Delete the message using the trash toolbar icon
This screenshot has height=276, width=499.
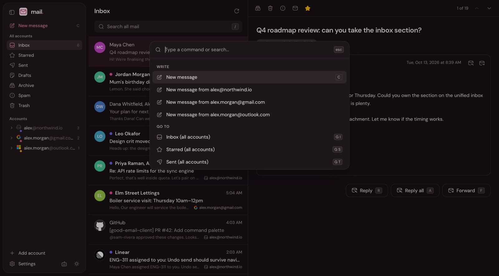[x=270, y=8]
